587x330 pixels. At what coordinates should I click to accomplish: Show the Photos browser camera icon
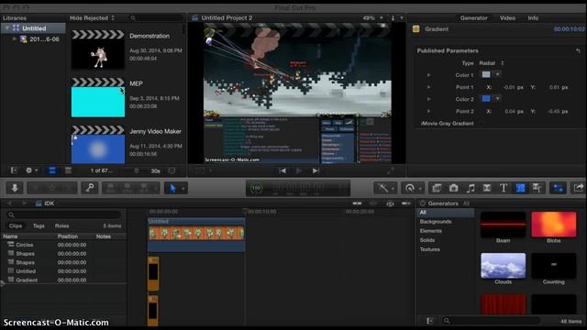(x=453, y=188)
